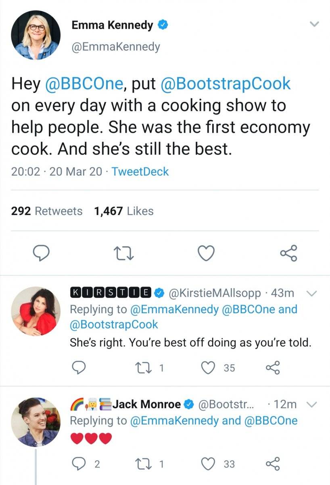This screenshot has height=485, width=330.
Task: Retweet Emma Kennedy's main tweet
Action: pos(123,253)
